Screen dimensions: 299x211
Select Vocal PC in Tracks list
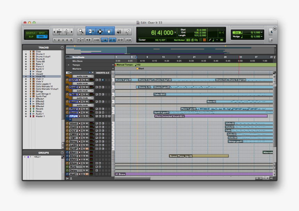[x=41, y=77]
